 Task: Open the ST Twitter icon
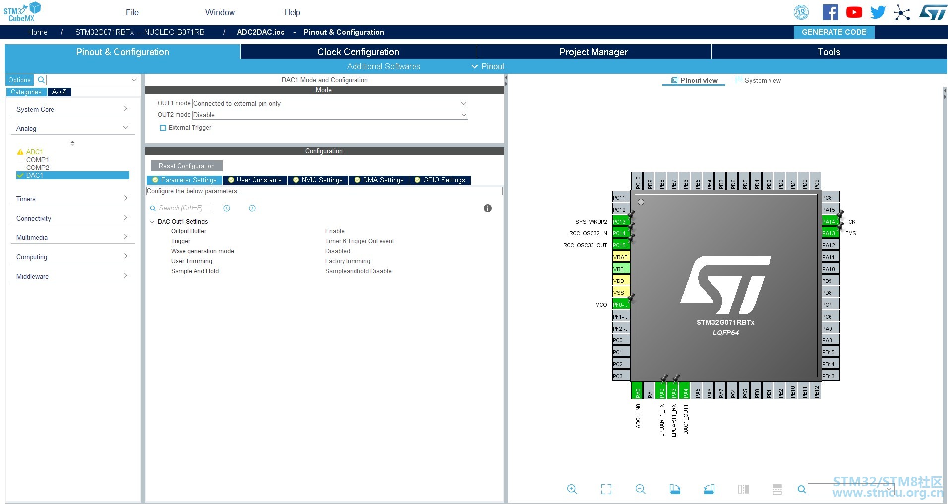tap(878, 12)
